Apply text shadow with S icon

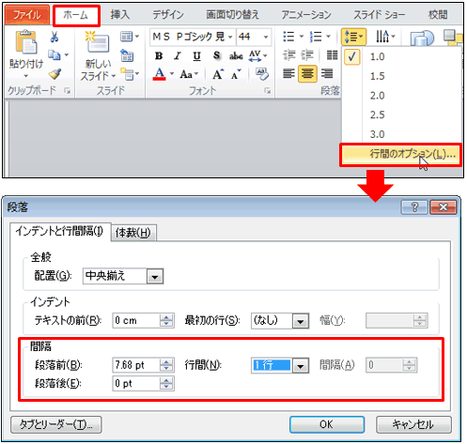click(216, 55)
